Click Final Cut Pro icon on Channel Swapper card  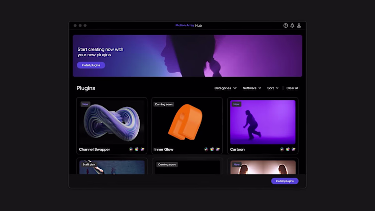(136, 149)
